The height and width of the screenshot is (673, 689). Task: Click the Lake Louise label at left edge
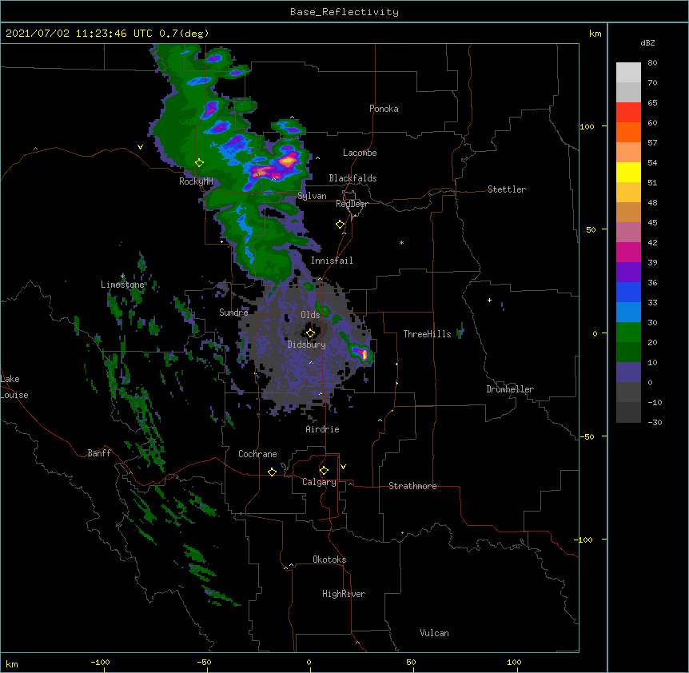(x=14, y=387)
